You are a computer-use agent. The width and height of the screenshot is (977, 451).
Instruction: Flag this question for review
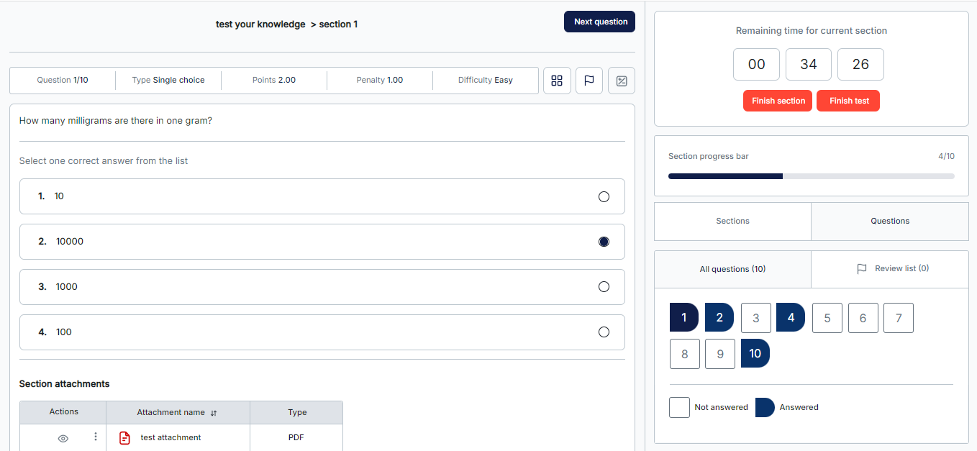click(x=589, y=81)
